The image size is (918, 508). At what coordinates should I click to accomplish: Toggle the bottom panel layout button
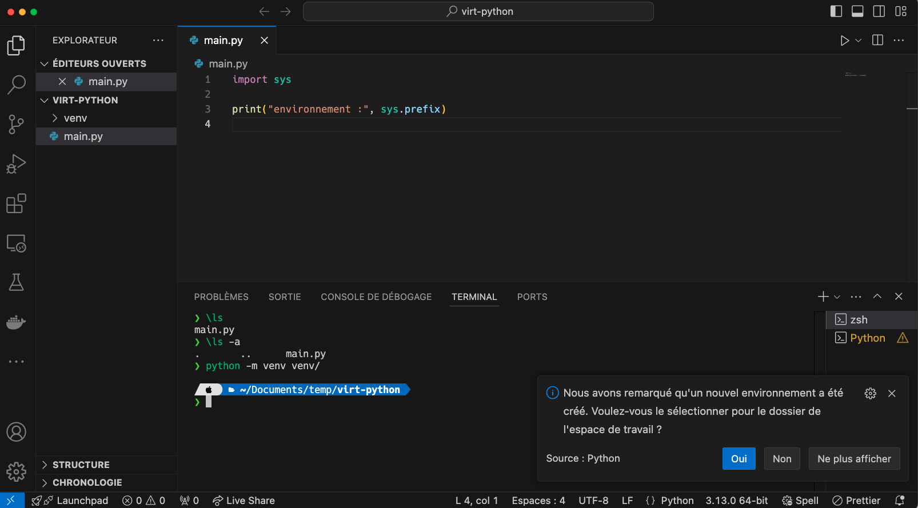coord(857,11)
